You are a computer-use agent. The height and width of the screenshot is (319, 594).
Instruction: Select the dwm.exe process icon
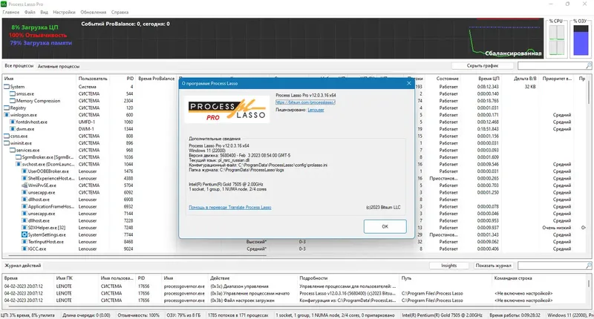13,129
